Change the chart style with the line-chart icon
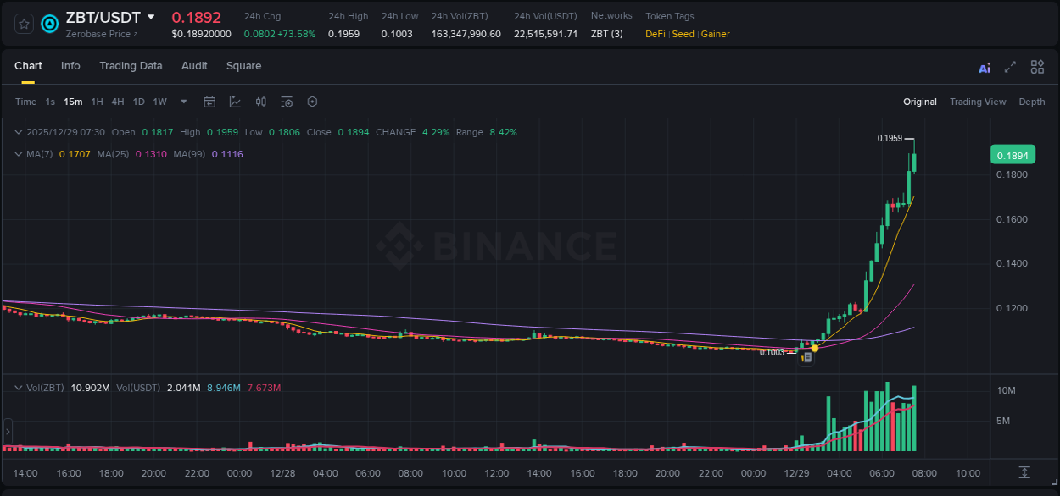The height and width of the screenshot is (496, 1060). pos(234,102)
